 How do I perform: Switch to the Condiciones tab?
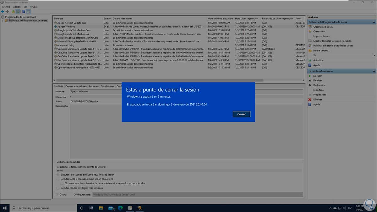tap(107, 86)
